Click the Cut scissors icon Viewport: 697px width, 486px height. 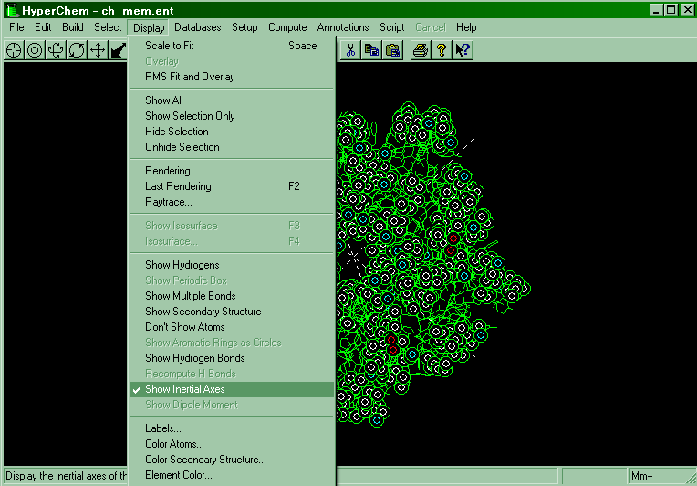click(350, 50)
